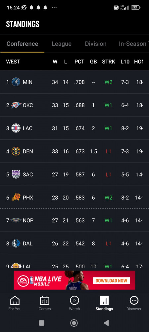Switch to the League tab
Viewport: 149px width, 332px height.
coord(61,44)
